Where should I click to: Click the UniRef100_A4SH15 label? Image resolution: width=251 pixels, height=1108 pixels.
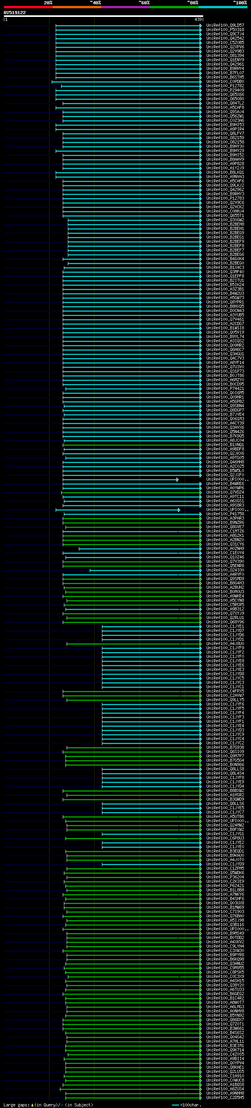(225, 981)
